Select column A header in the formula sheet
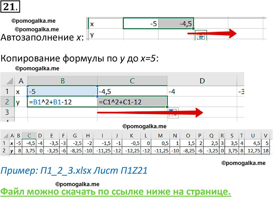 point(21,81)
